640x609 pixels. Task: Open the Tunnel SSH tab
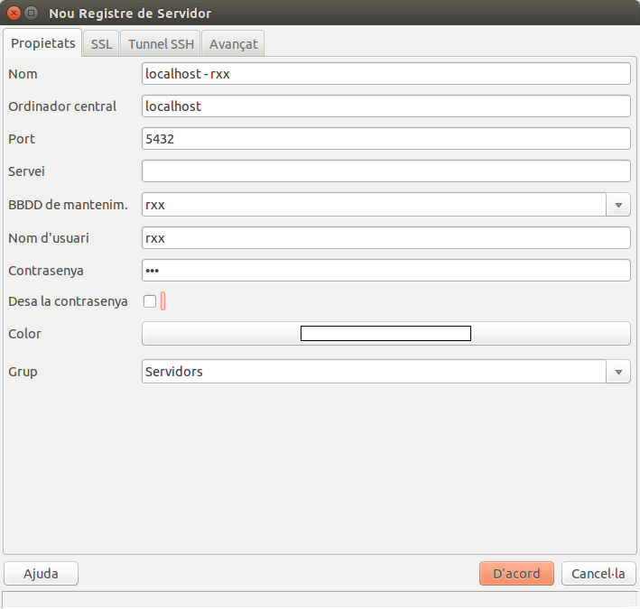click(x=161, y=43)
